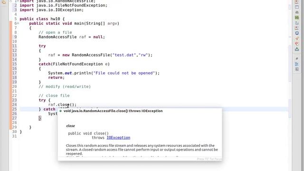The image size is (304, 171).
Task: Click the '} catch' text on line 25
Action: pyautogui.click(x=47, y=109)
